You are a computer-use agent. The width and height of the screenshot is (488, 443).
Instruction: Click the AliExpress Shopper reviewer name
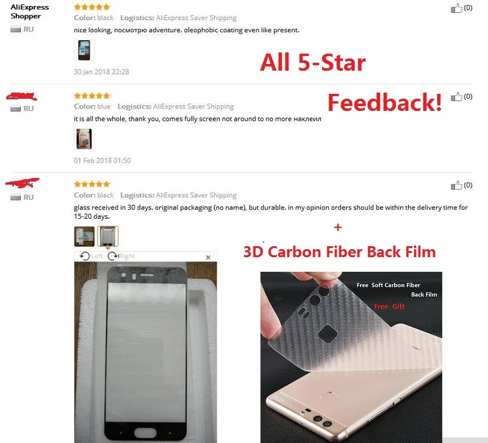click(x=29, y=12)
